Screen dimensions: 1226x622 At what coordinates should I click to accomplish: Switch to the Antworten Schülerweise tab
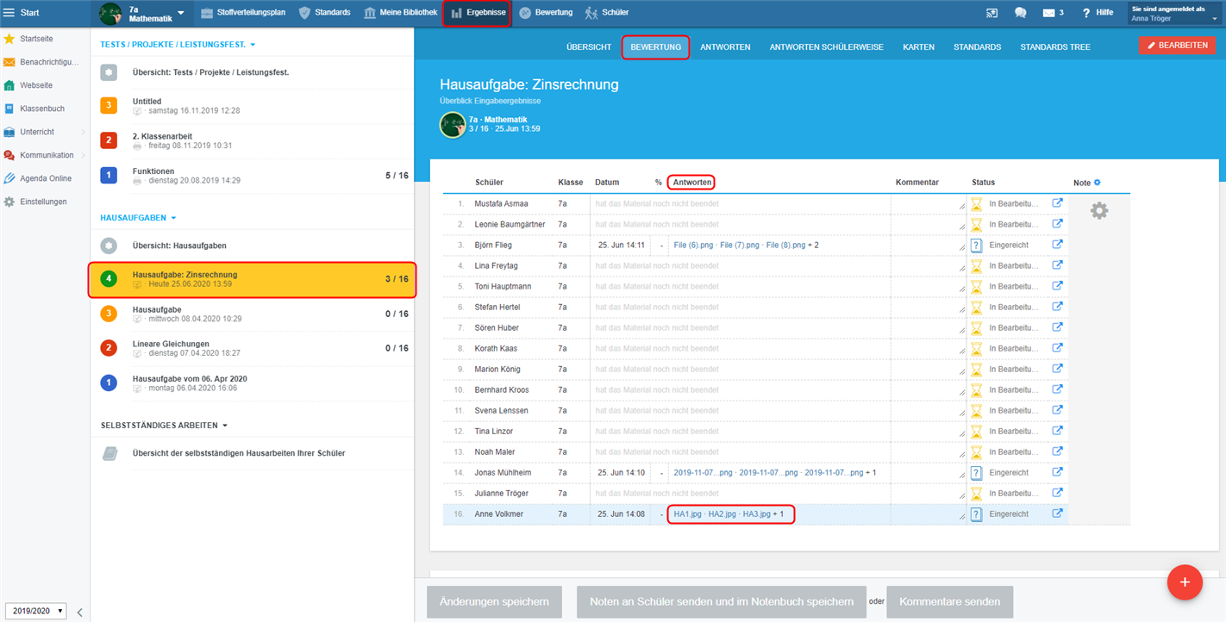pyautogui.click(x=826, y=47)
